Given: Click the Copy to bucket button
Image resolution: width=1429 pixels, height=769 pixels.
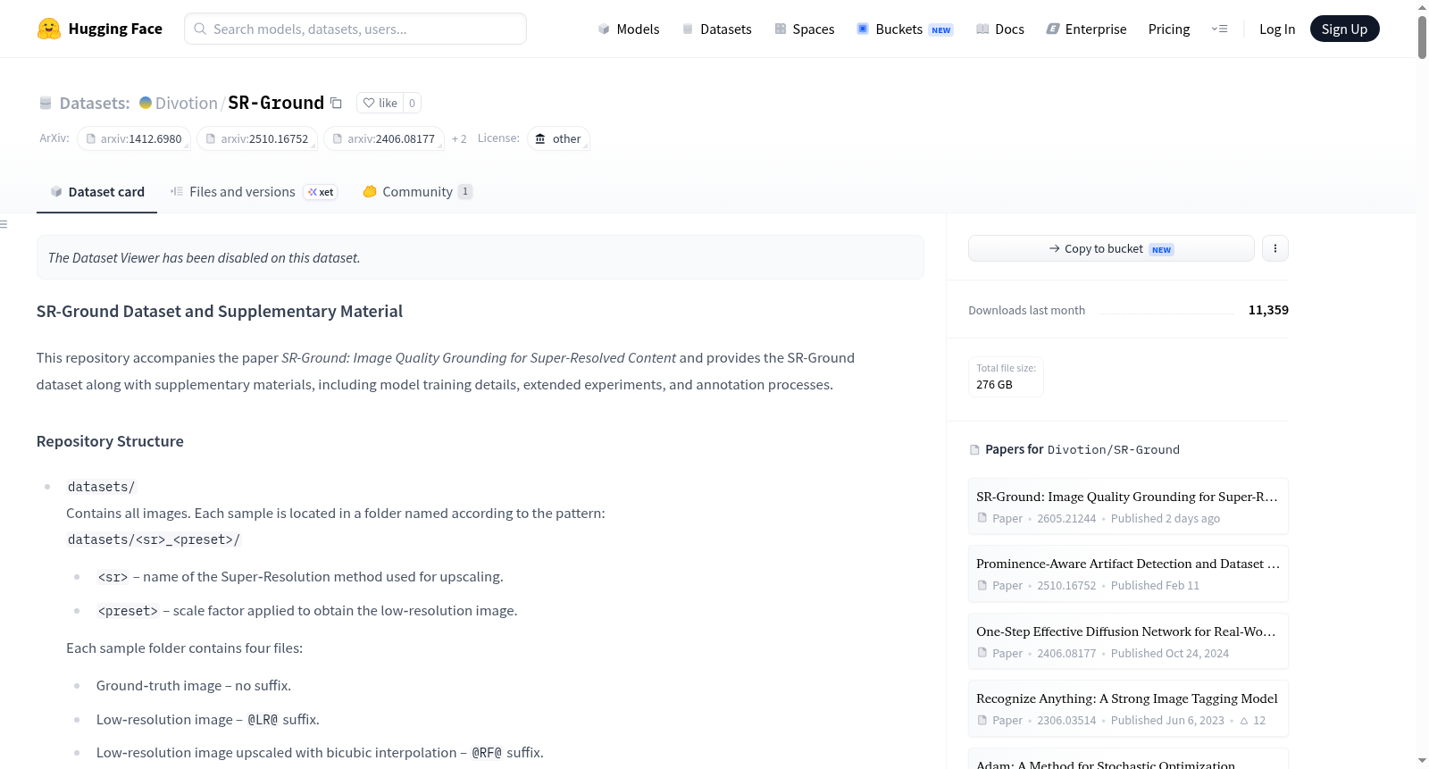Looking at the screenshot, I should coord(1111,248).
